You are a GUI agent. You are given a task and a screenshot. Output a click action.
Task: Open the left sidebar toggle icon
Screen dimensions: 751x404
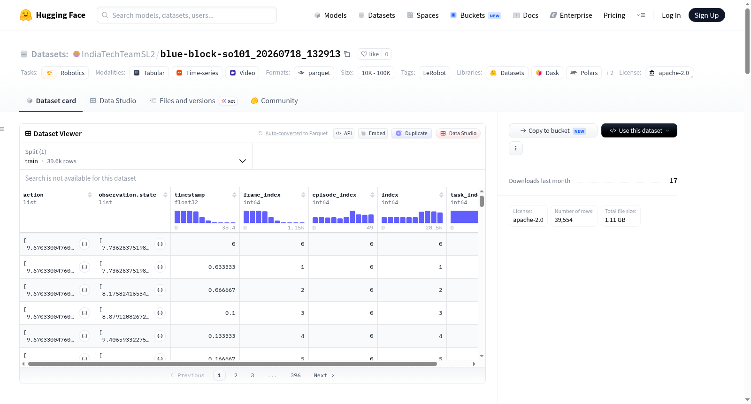2,129
